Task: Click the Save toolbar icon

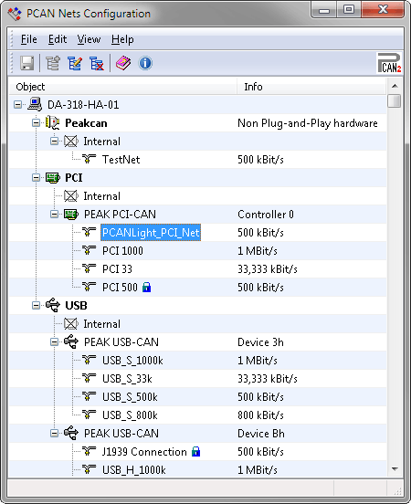Action: [x=27, y=63]
